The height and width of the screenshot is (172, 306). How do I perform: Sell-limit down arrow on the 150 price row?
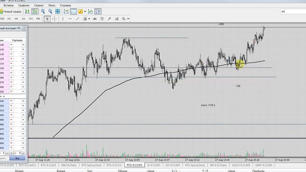point(11,45)
